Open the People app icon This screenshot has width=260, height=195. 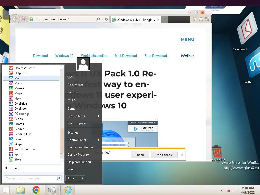click(11, 119)
